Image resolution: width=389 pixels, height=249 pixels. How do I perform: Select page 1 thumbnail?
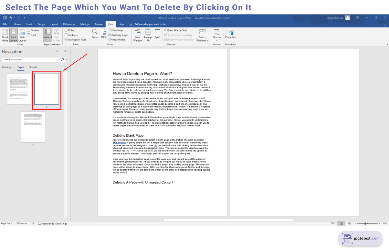pyautogui.click(x=19, y=89)
